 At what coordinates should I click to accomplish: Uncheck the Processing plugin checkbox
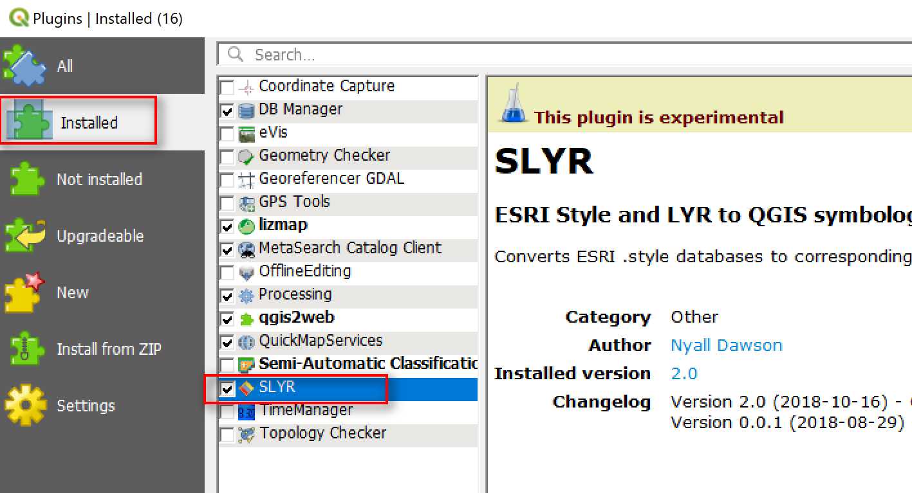pos(227,296)
